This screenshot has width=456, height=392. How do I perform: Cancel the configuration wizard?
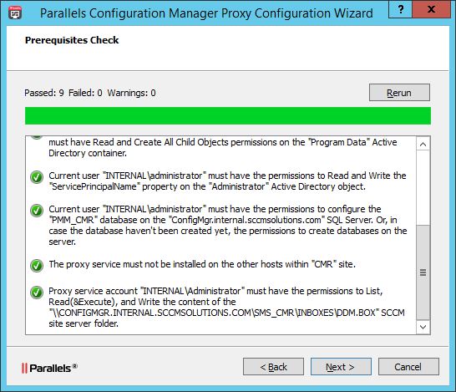click(408, 367)
